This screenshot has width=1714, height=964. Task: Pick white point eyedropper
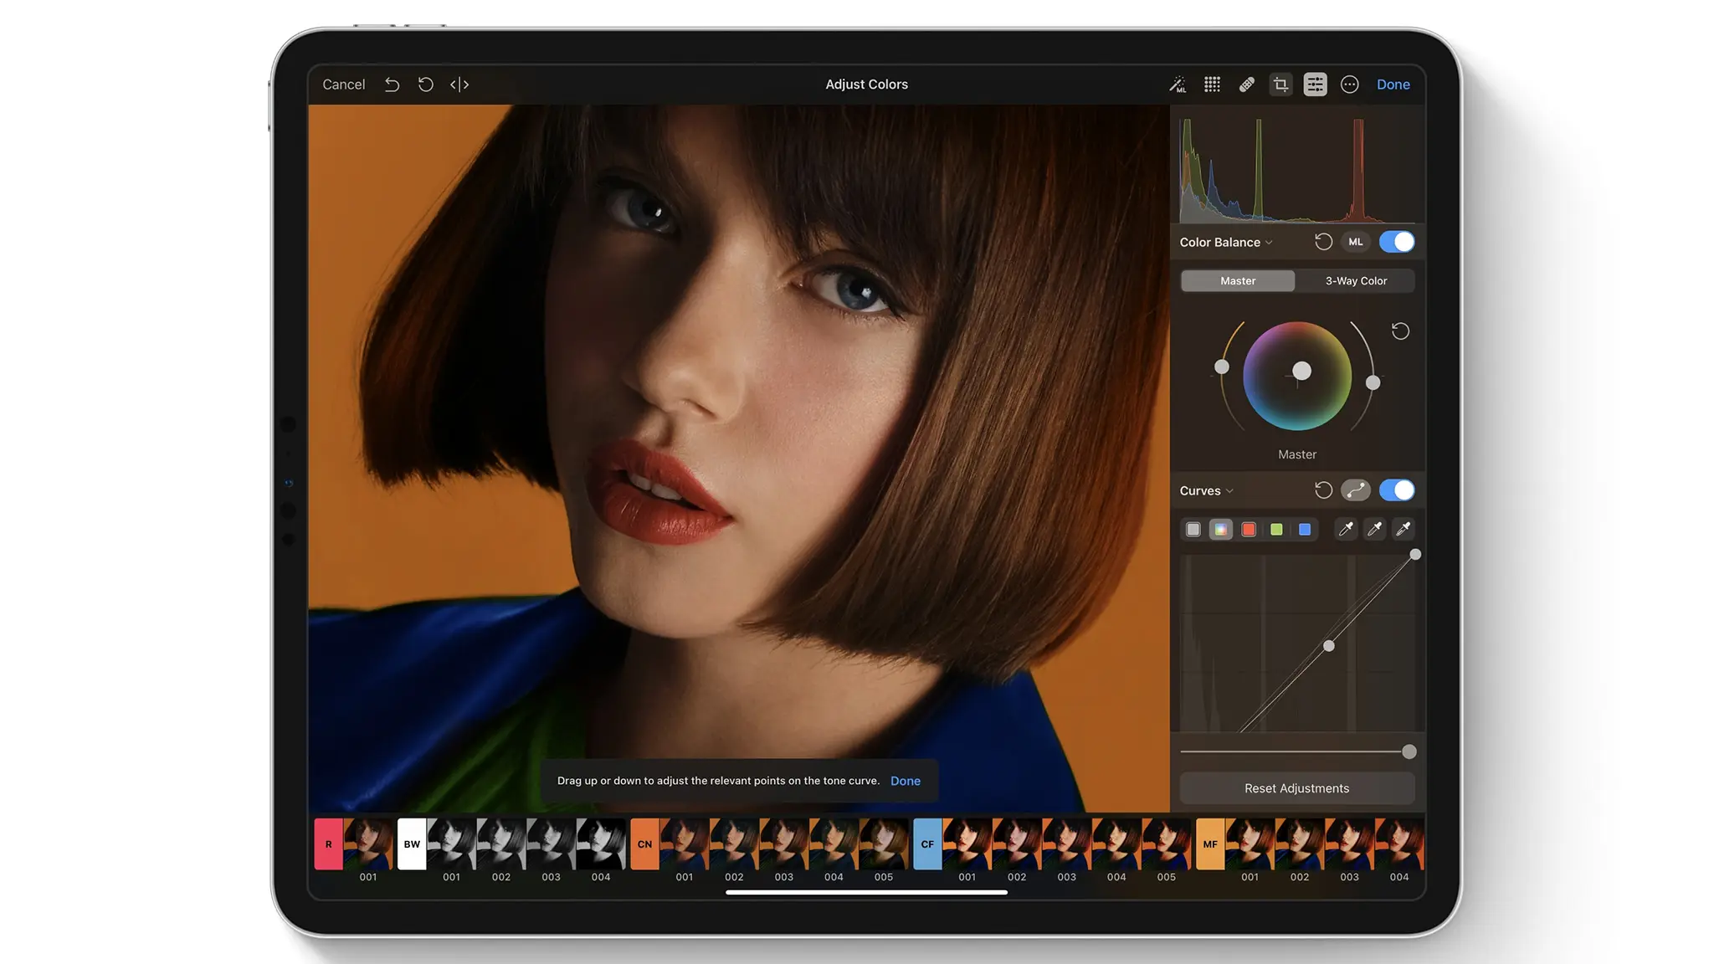coord(1404,529)
